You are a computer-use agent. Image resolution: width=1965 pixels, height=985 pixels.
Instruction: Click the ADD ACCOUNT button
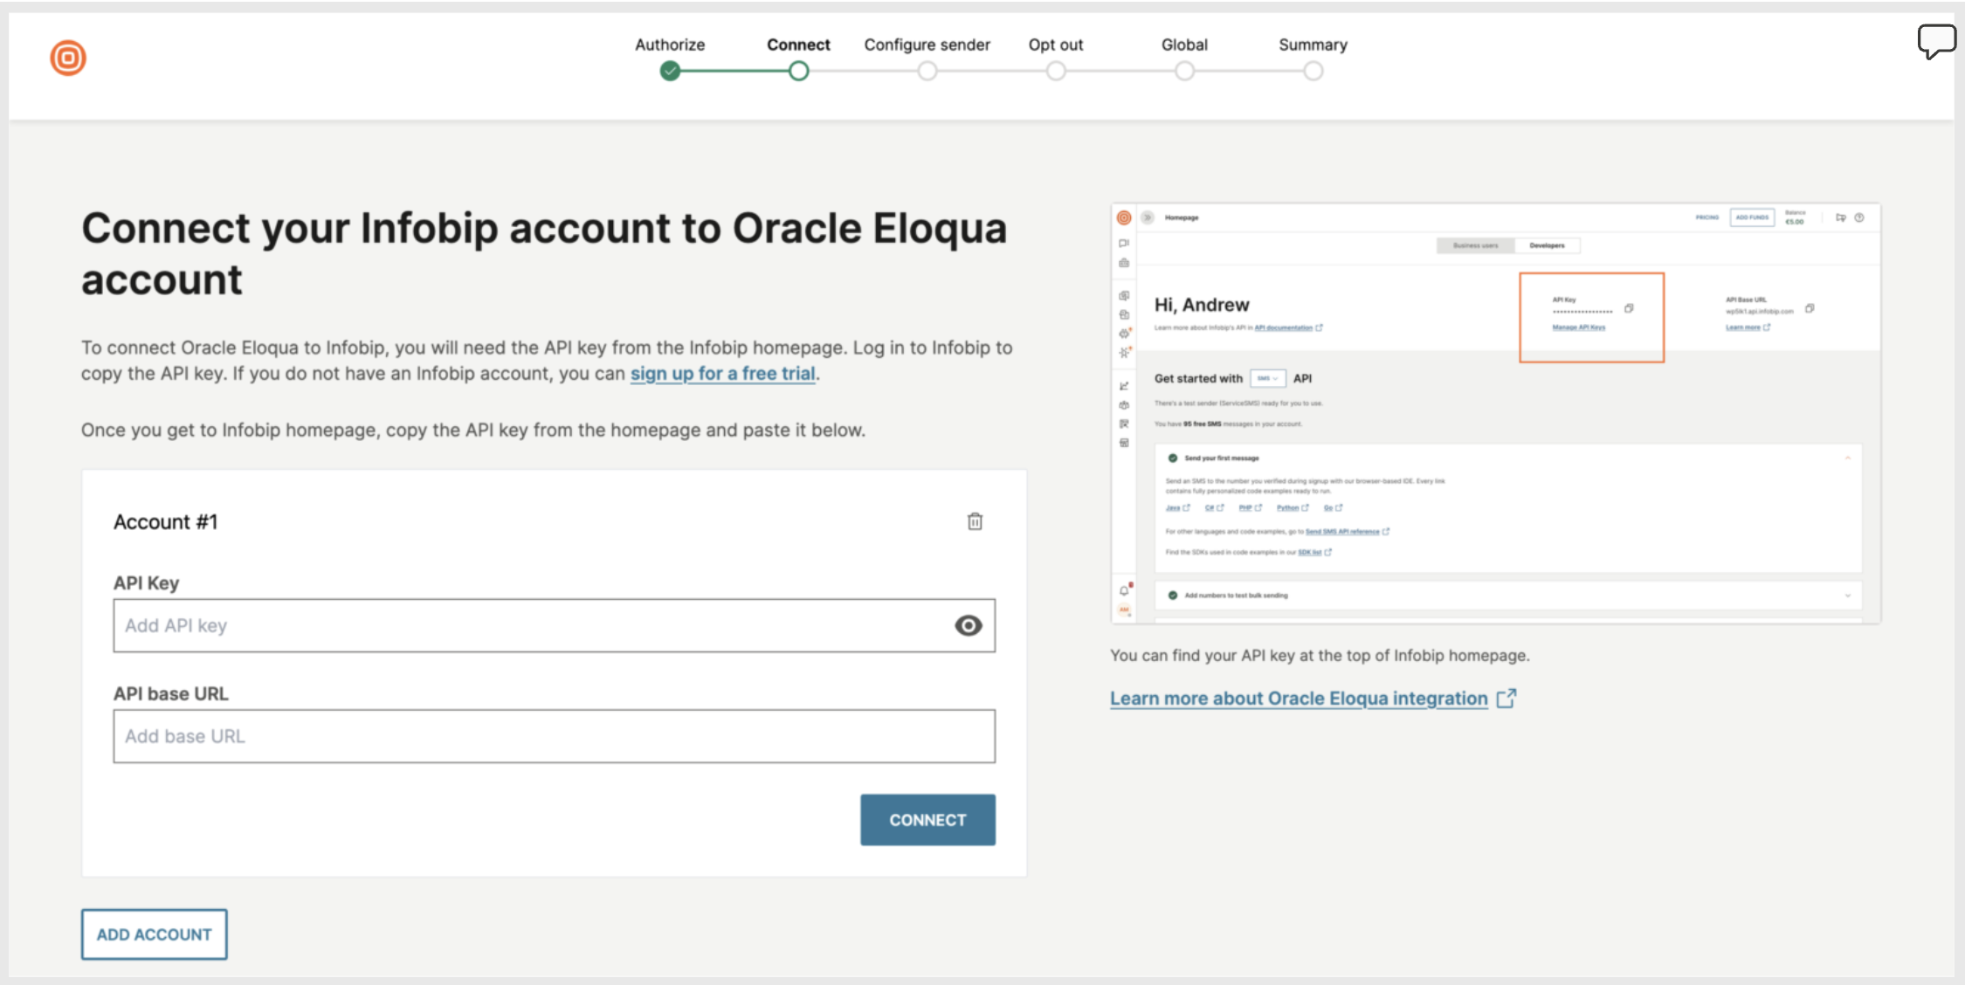click(155, 934)
